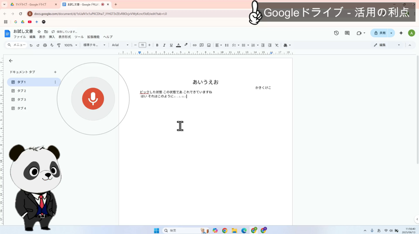Open the text alignment dropdown
Image resolution: width=419 pixels, height=234 pixels.
pos(219,45)
